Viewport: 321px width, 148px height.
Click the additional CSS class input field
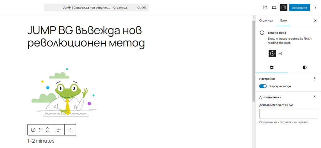[x=288, y=114]
